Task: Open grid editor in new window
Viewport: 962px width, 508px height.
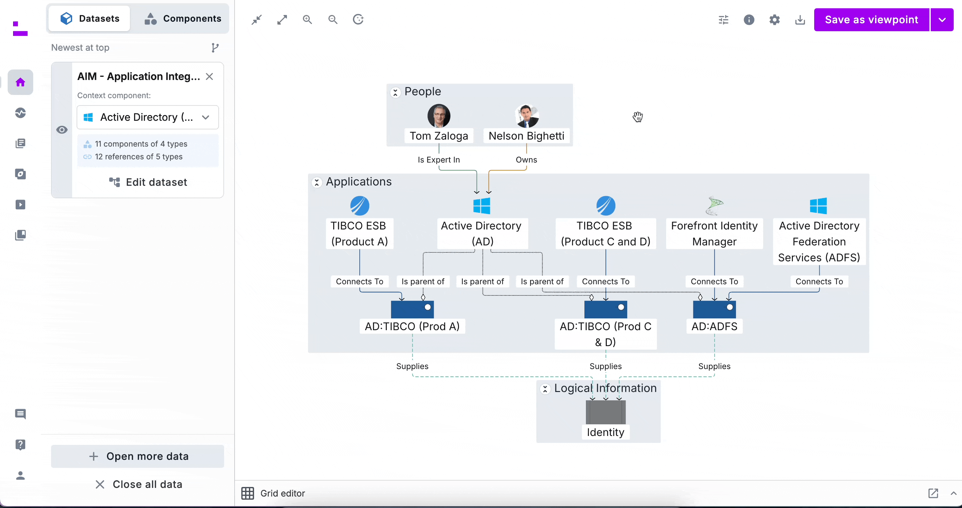Action: click(x=933, y=493)
